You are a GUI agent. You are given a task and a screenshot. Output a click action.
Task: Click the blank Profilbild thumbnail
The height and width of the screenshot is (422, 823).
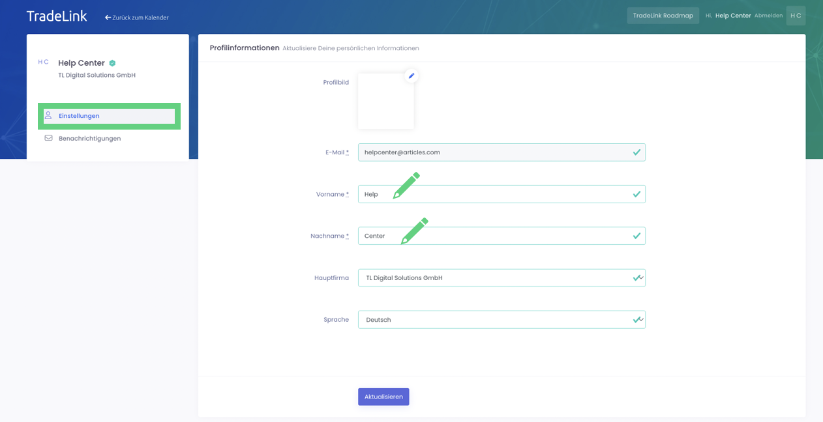(385, 102)
